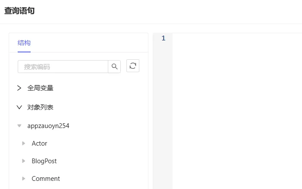Click the refresh structure icon button
The width and height of the screenshot is (302, 189).
point(133,66)
